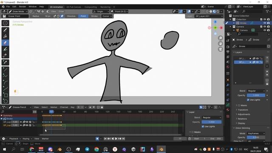This screenshot has width=272, height=153.
Task: Open the Channel menu in dope sheet
Action: click(x=64, y=107)
